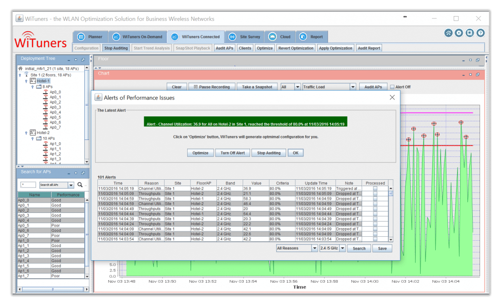Collapse the Site 1 tree node
502x306 pixels.
coord(20,75)
